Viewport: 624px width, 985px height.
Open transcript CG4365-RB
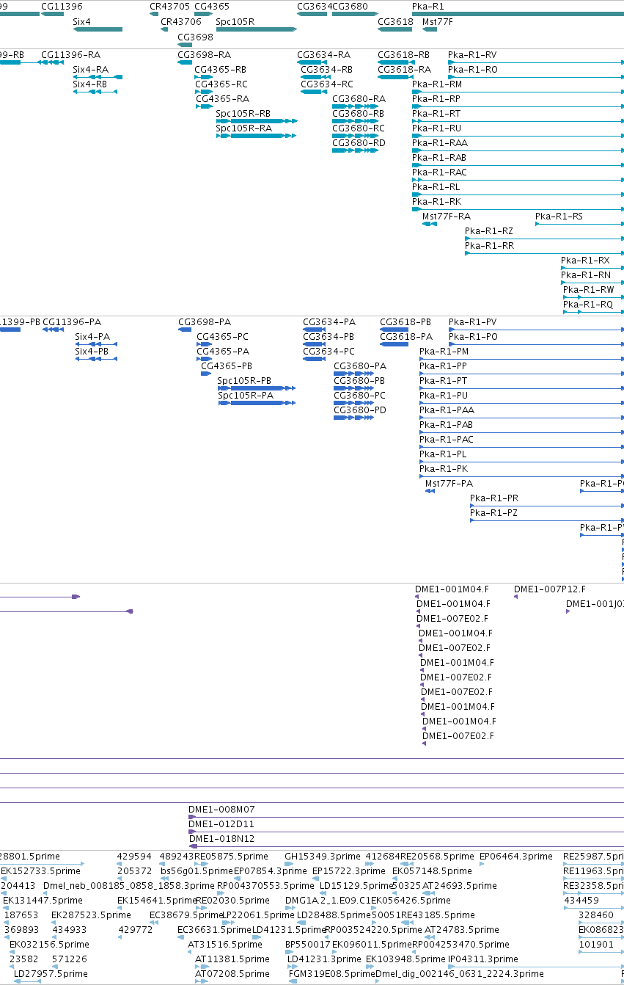click(221, 69)
